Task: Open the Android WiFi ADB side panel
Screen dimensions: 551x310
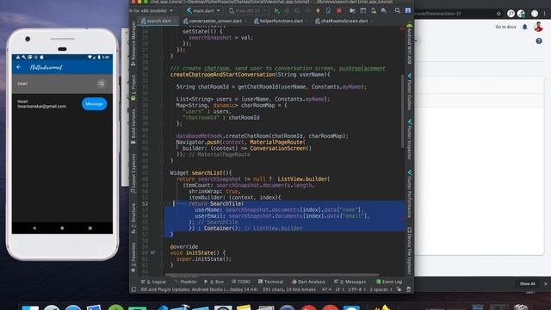Action: point(410,44)
